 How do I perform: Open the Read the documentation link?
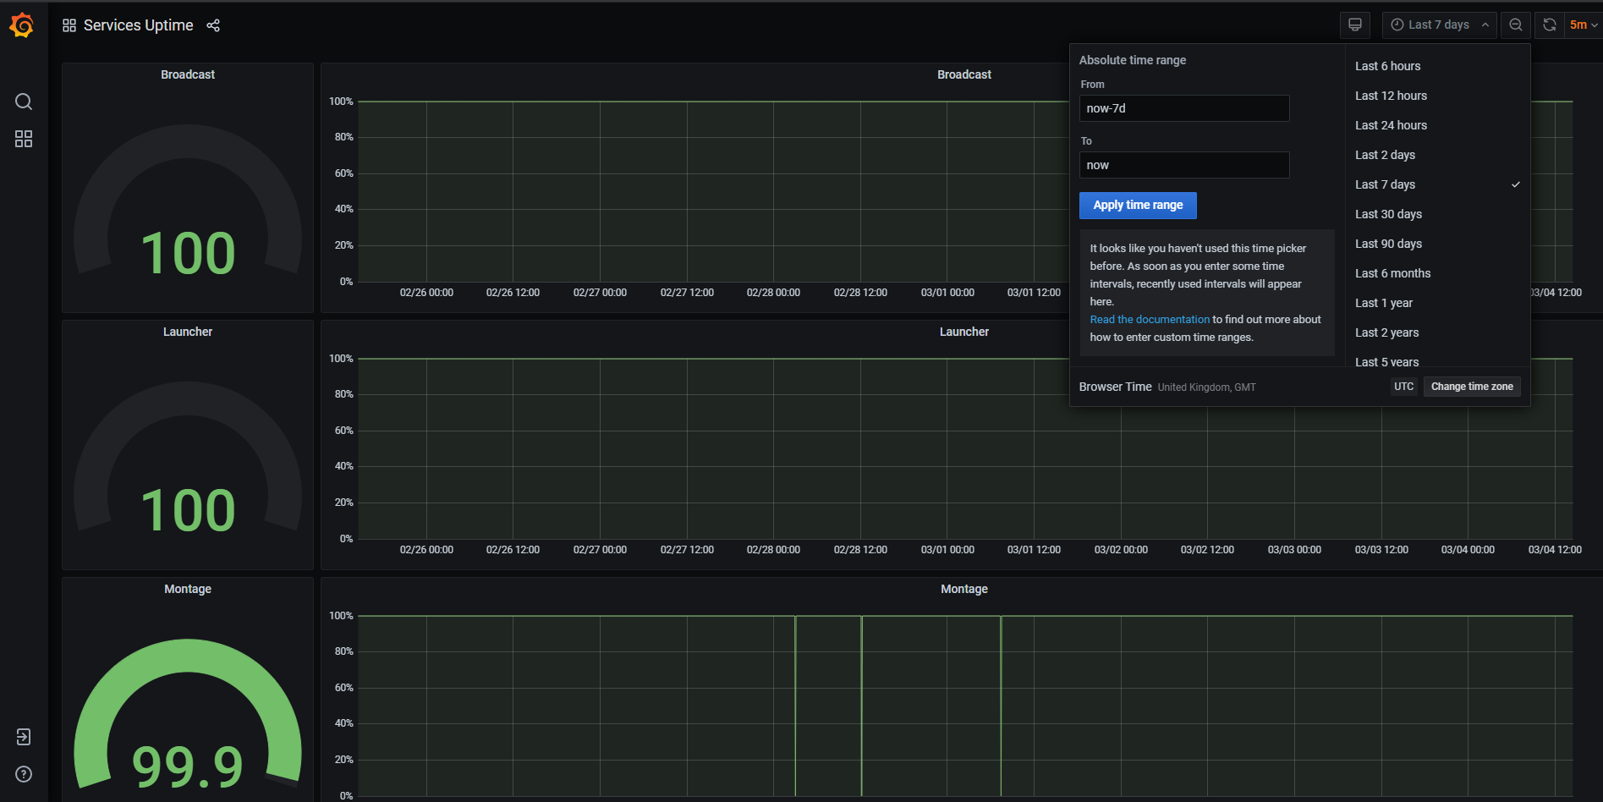[1150, 320]
